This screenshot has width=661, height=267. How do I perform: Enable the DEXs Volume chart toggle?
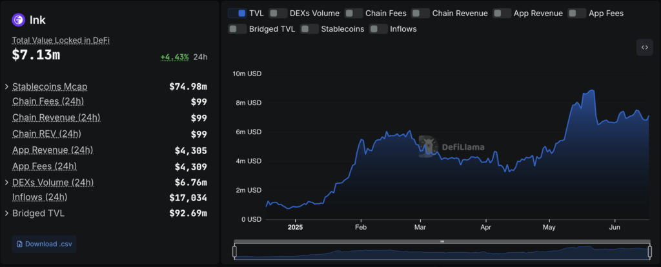tap(278, 13)
